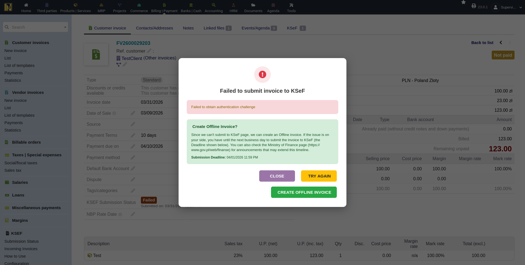This screenshot has height=265, width=525.
Task: Open the Tools wrench icon
Action: click(x=291, y=5)
